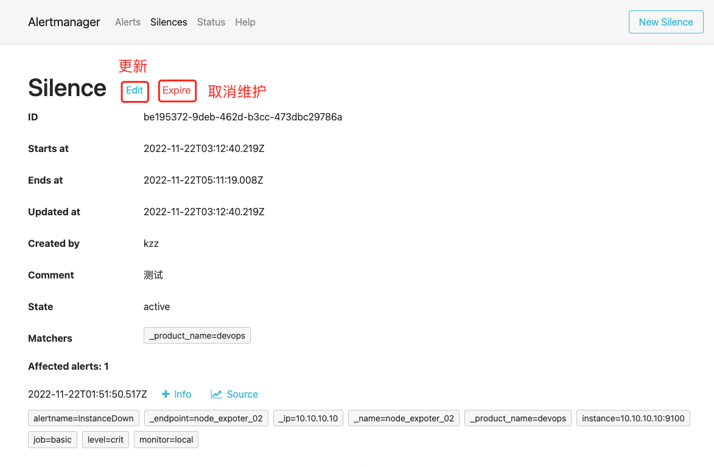714x467 pixels.
Task: Switch to the Silences tab
Action: pos(169,22)
